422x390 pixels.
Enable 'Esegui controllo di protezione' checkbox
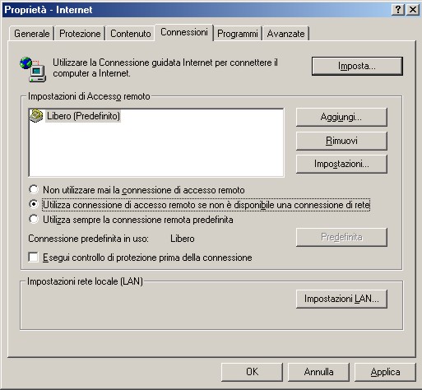coord(33,258)
